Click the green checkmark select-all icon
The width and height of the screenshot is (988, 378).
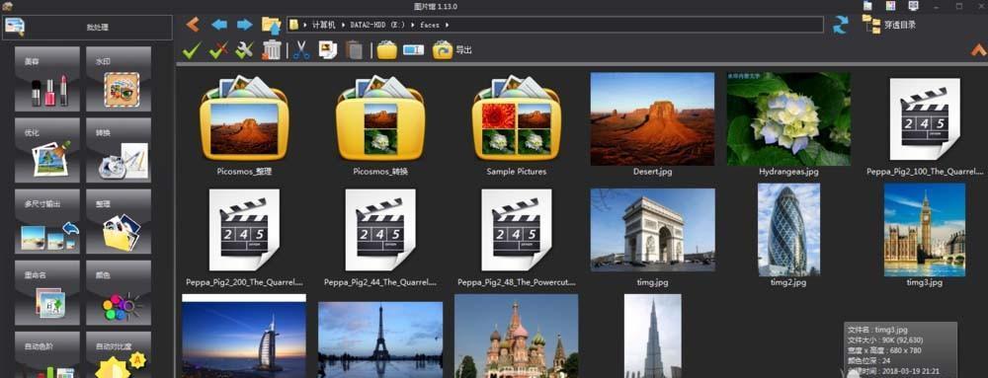[192, 49]
